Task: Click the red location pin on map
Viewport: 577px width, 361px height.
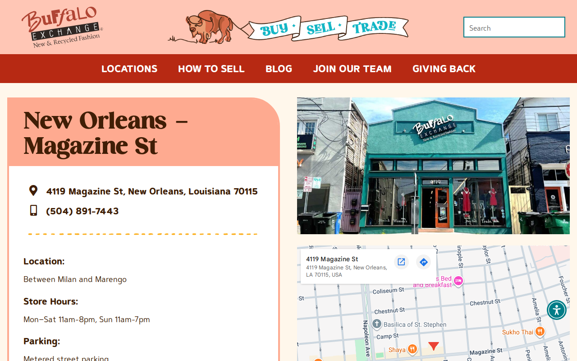Action: (434, 346)
